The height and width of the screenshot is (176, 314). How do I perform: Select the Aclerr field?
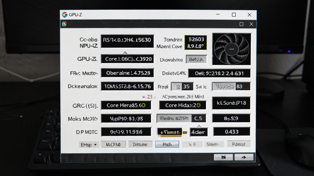point(198,132)
